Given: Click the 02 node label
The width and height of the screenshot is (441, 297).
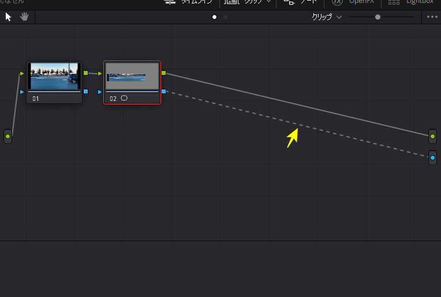Looking at the screenshot, I should (x=113, y=99).
